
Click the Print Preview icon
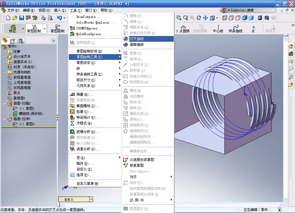click(x=50, y=18)
